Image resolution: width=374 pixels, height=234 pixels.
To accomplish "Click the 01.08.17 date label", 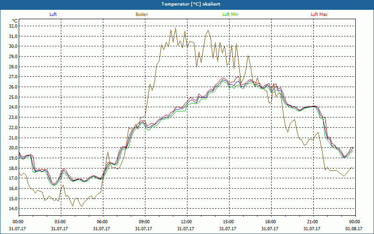I will 354,229.
